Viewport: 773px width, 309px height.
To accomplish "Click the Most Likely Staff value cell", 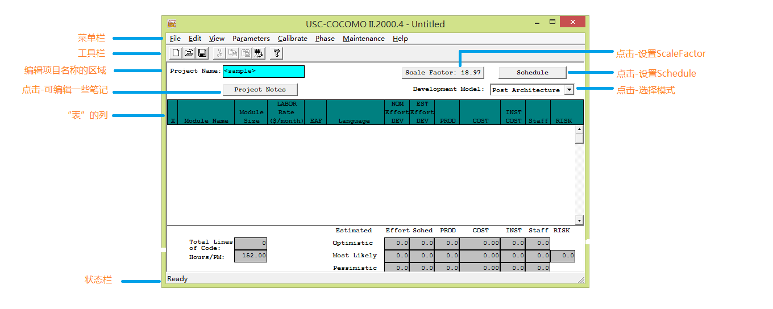I will (538, 256).
